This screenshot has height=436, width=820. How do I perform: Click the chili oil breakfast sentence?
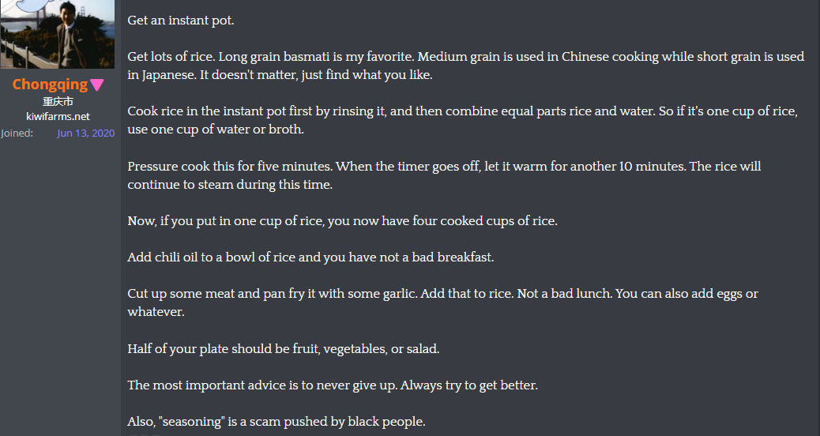click(310, 257)
